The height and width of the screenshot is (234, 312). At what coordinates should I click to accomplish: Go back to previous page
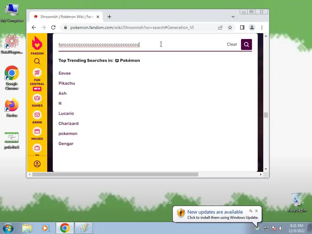pos(34,27)
